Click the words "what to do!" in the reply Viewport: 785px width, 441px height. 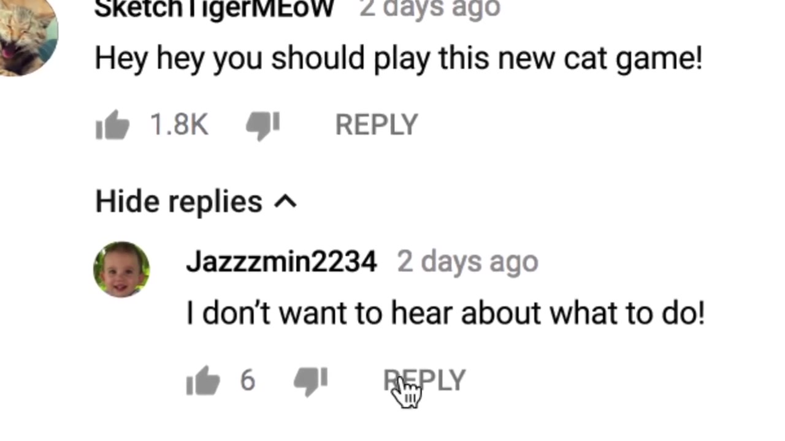coord(627,314)
